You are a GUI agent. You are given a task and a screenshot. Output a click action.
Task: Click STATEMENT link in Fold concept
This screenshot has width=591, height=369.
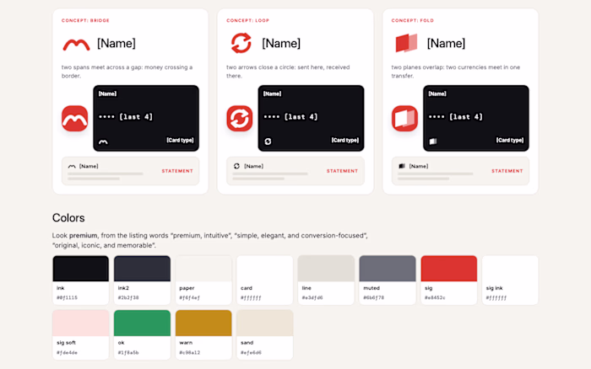pos(507,171)
